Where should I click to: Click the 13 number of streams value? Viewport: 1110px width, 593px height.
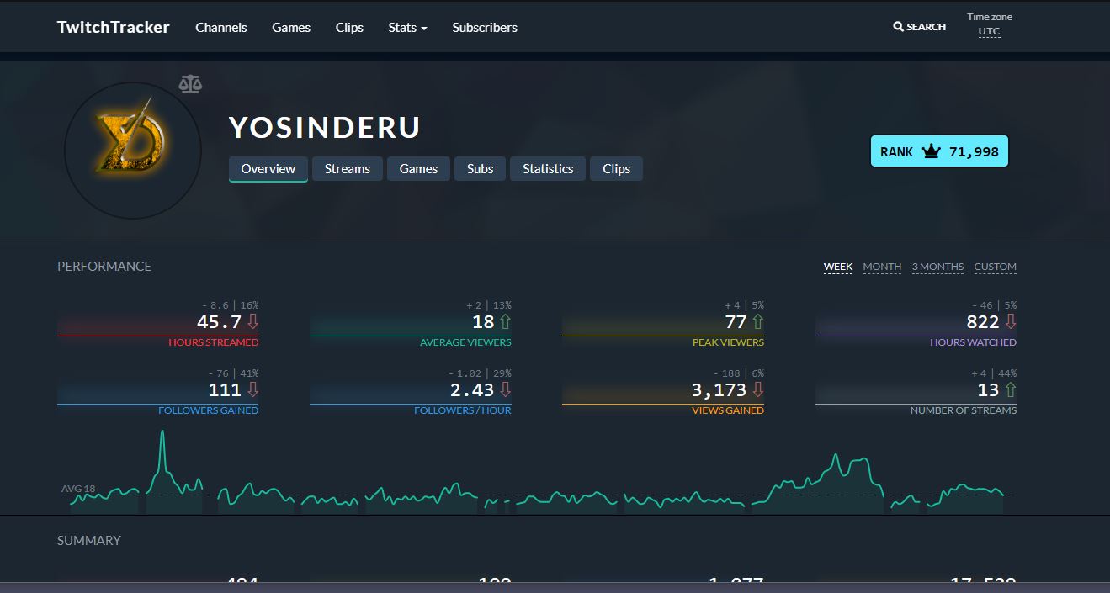pos(988,390)
